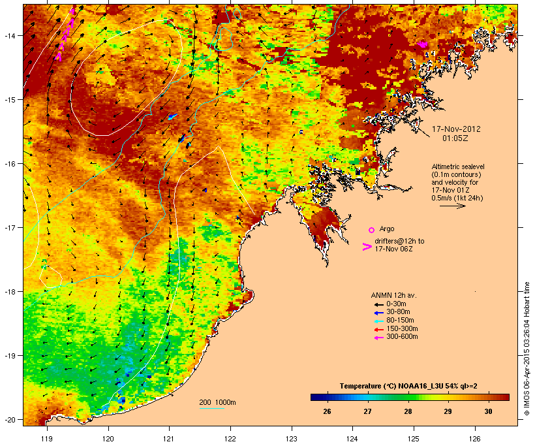Click the latitude label -14

point(9,35)
